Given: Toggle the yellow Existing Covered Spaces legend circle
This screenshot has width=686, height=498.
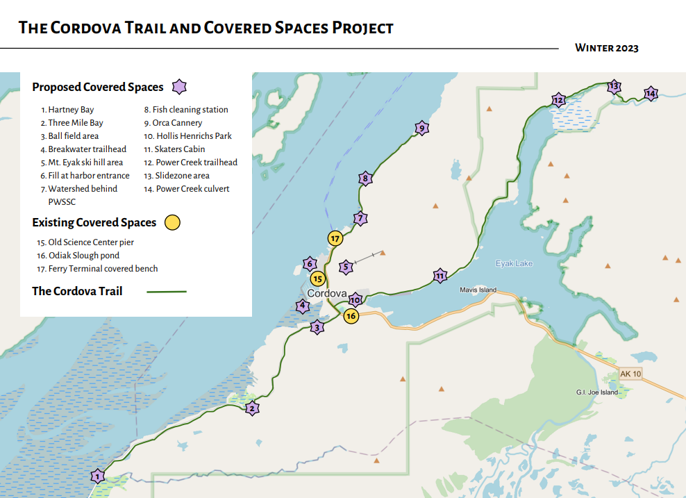Looking at the screenshot, I should pos(172,222).
